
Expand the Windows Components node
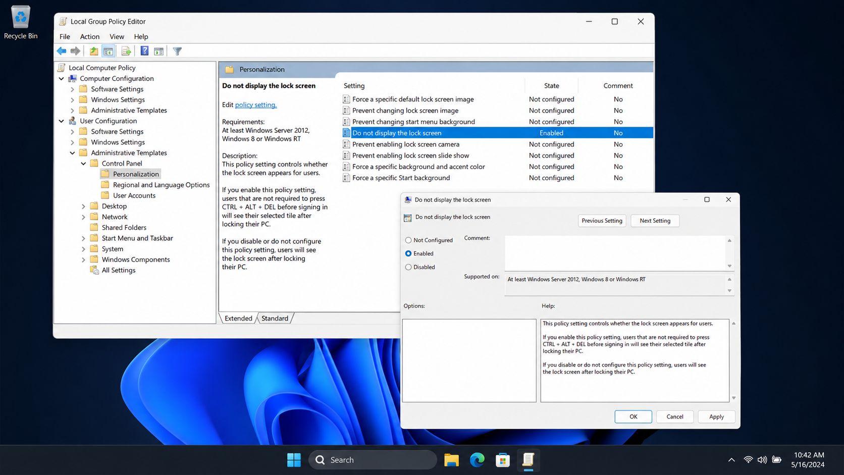pos(83,259)
